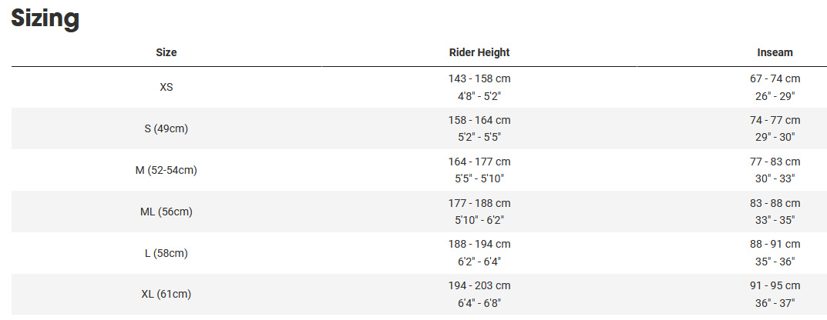The image size is (827, 320).
Task: Click inseam 67 - 74 cm cell
Action: coord(775,79)
